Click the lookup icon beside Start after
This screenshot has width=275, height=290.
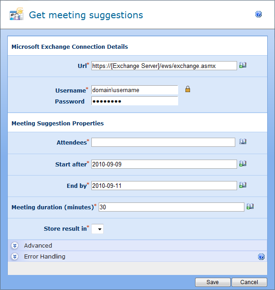243,163
